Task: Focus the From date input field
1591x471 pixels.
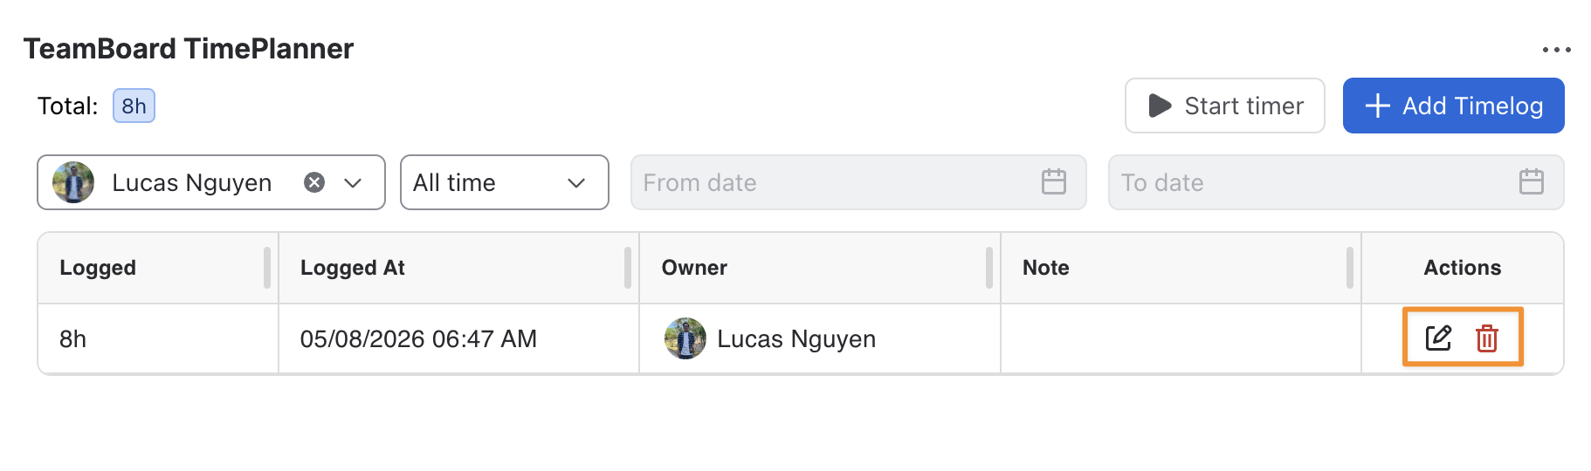Action: [858, 182]
